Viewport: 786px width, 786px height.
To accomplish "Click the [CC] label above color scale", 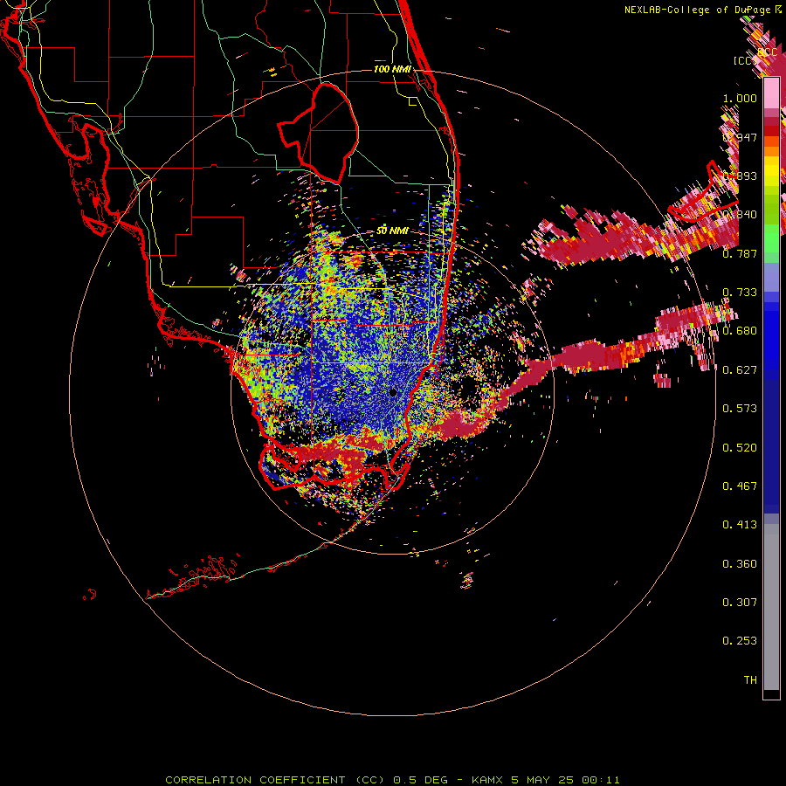I will (x=746, y=60).
